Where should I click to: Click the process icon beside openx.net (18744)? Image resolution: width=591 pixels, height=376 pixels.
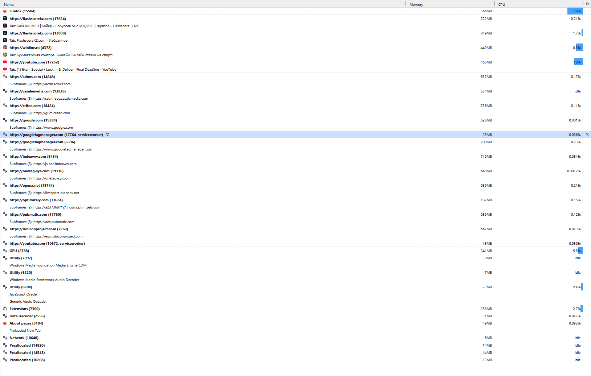(x=5, y=185)
